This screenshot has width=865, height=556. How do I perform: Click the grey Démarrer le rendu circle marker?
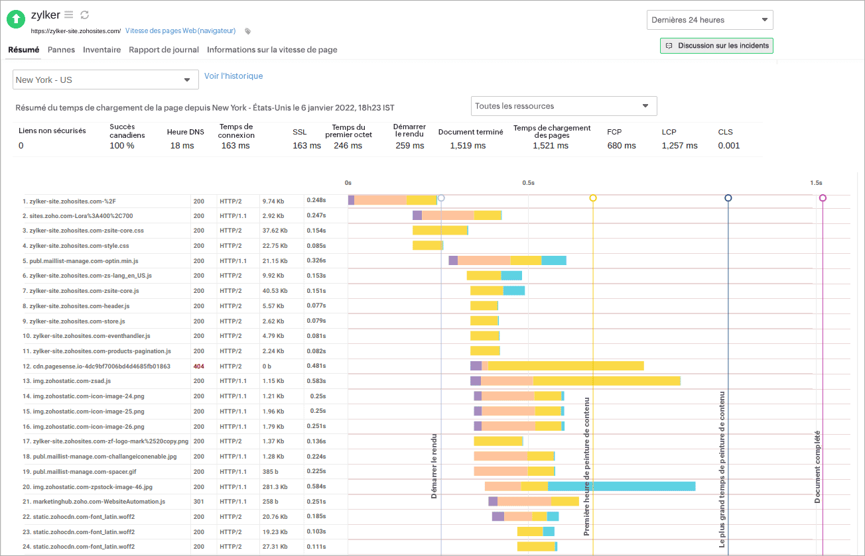click(x=441, y=197)
